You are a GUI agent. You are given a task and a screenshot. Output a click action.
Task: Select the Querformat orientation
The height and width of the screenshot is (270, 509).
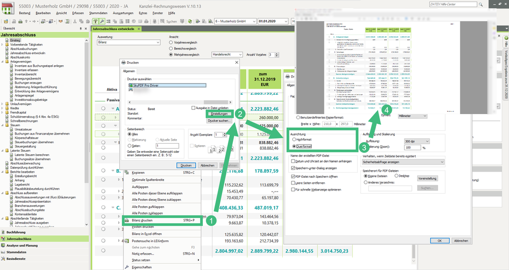click(x=294, y=146)
